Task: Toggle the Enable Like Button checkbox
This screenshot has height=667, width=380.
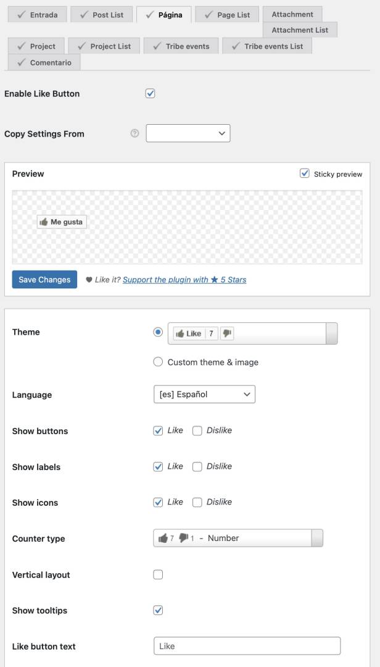Action: (x=150, y=94)
